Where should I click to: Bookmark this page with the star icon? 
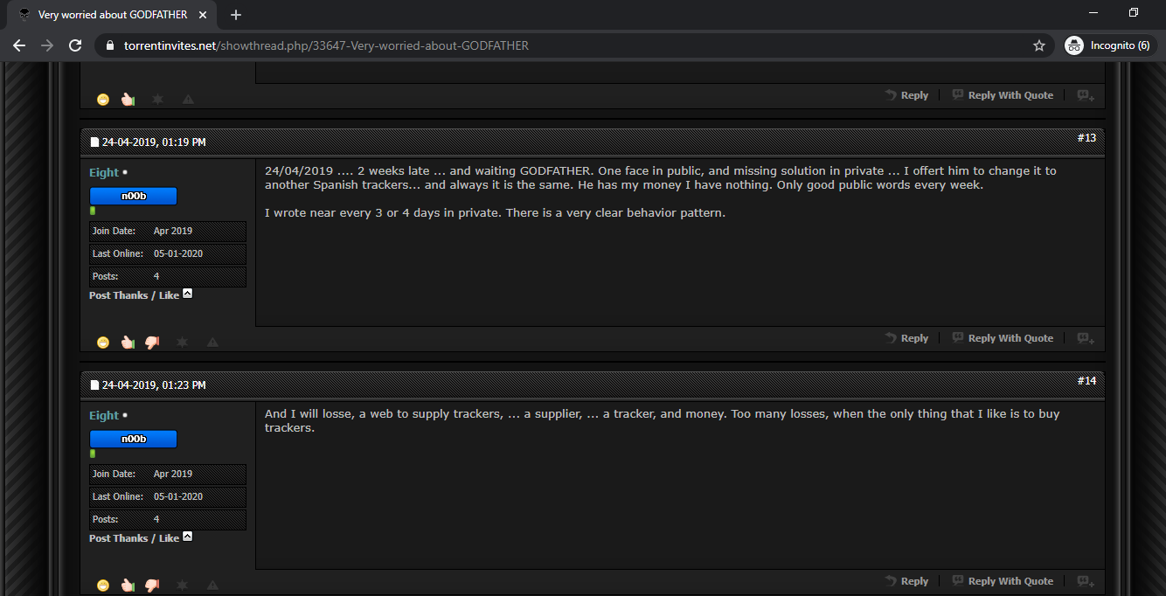point(1039,45)
